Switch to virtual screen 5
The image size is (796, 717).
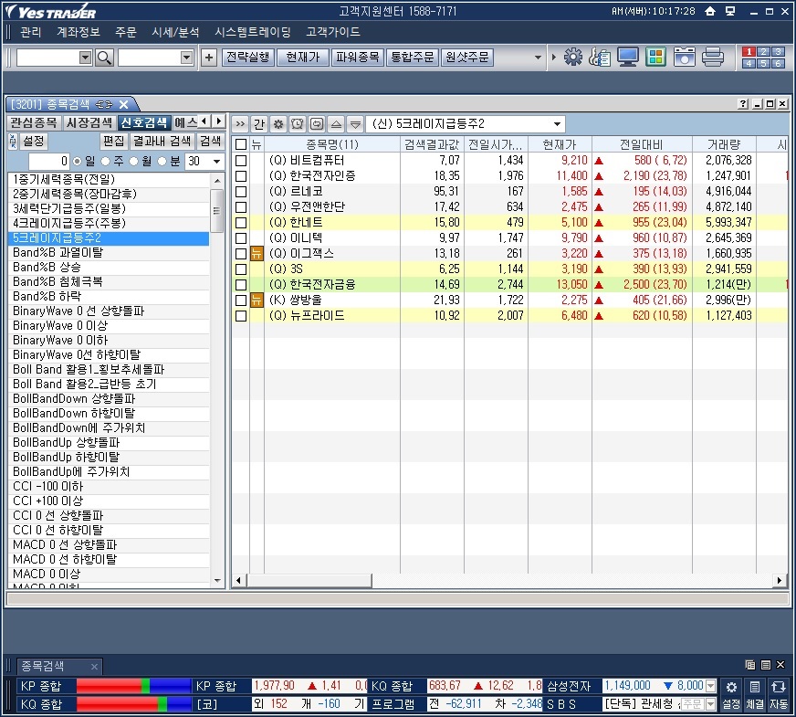click(763, 63)
